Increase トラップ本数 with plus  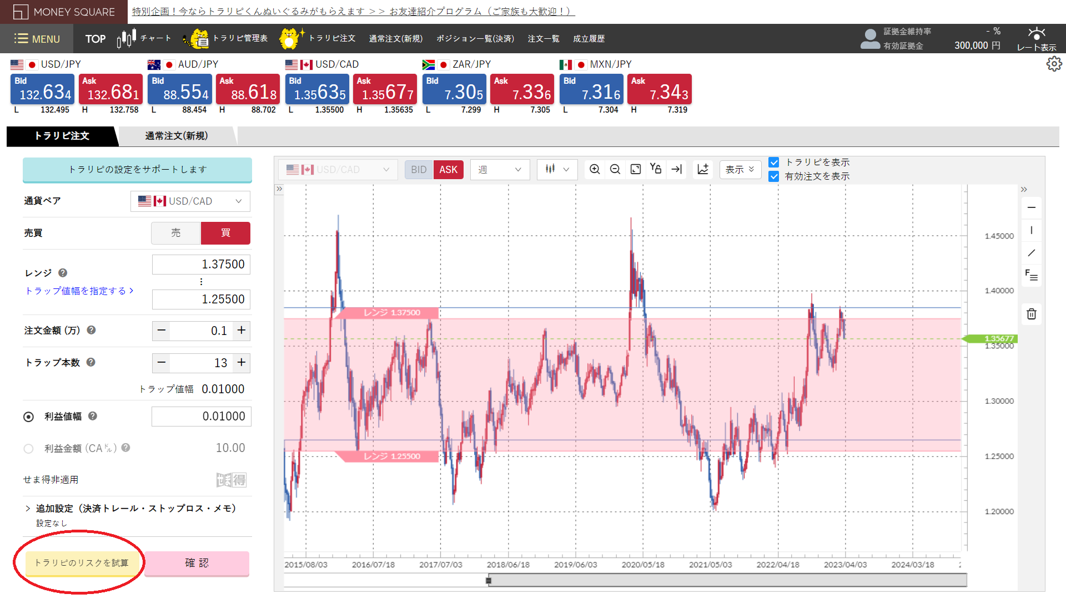pos(242,363)
